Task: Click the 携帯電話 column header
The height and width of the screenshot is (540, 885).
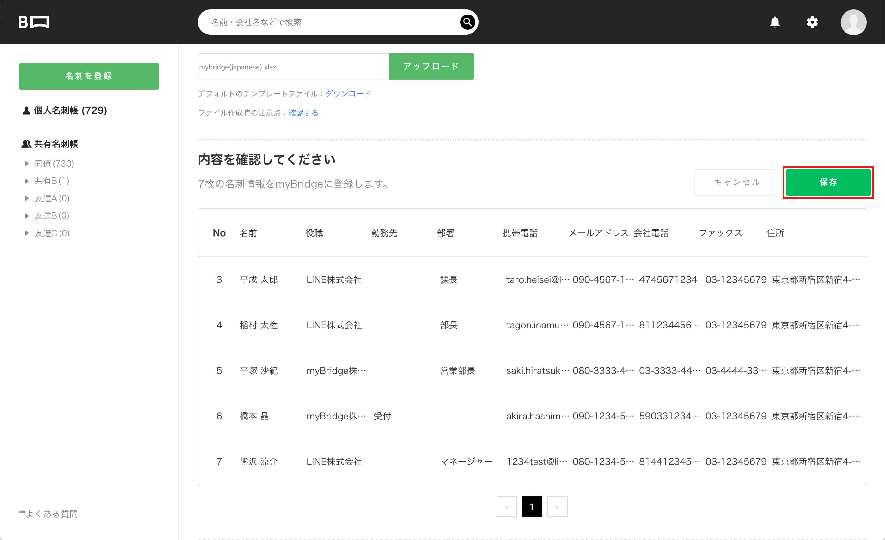Action: 520,233
